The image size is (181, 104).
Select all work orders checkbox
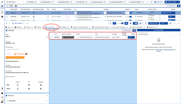(x=7, y=6)
